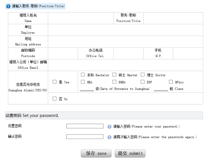Image resolution: width=210 pixels, height=164 pixels.
Task: Click the info icon beside confirm password hint
Action: coord(110,137)
